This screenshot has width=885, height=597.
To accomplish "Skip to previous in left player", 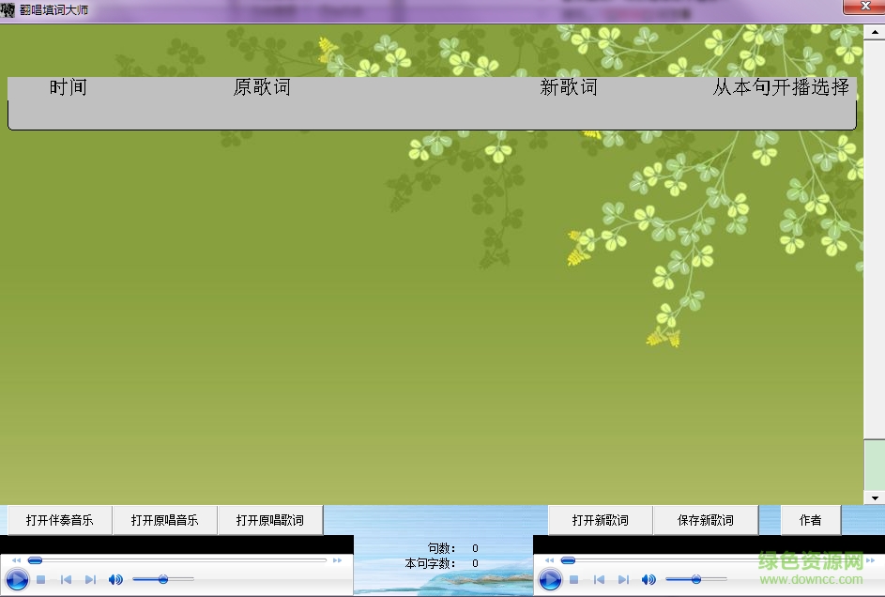I will click(x=66, y=579).
